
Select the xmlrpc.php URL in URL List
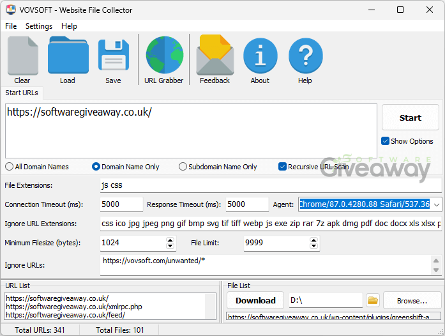point(74,307)
